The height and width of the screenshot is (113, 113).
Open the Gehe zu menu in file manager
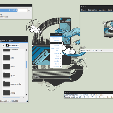(x=4, y=40)
